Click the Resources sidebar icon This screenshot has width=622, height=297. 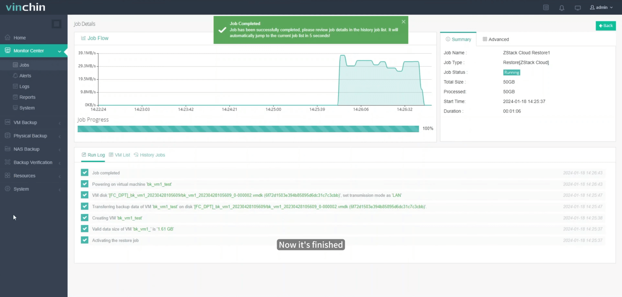tap(8, 176)
